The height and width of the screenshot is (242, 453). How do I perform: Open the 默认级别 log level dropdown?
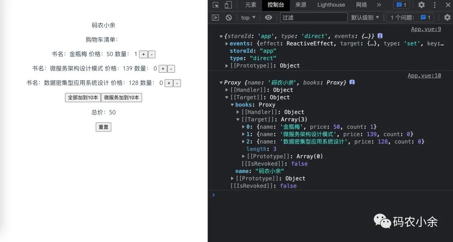[x=365, y=18]
